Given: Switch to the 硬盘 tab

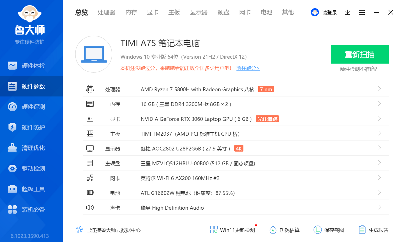Looking at the screenshot, I should tap(224, 12).
